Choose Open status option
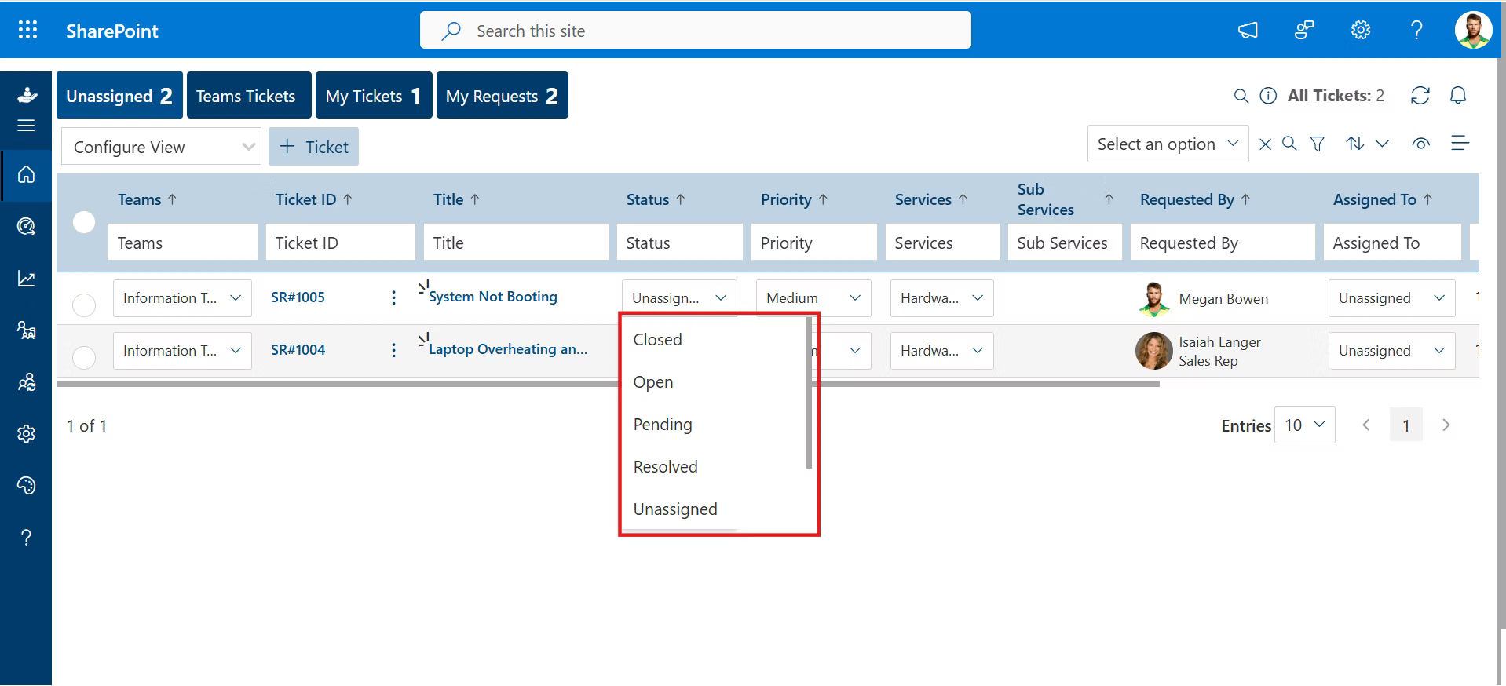 (713, 382)
